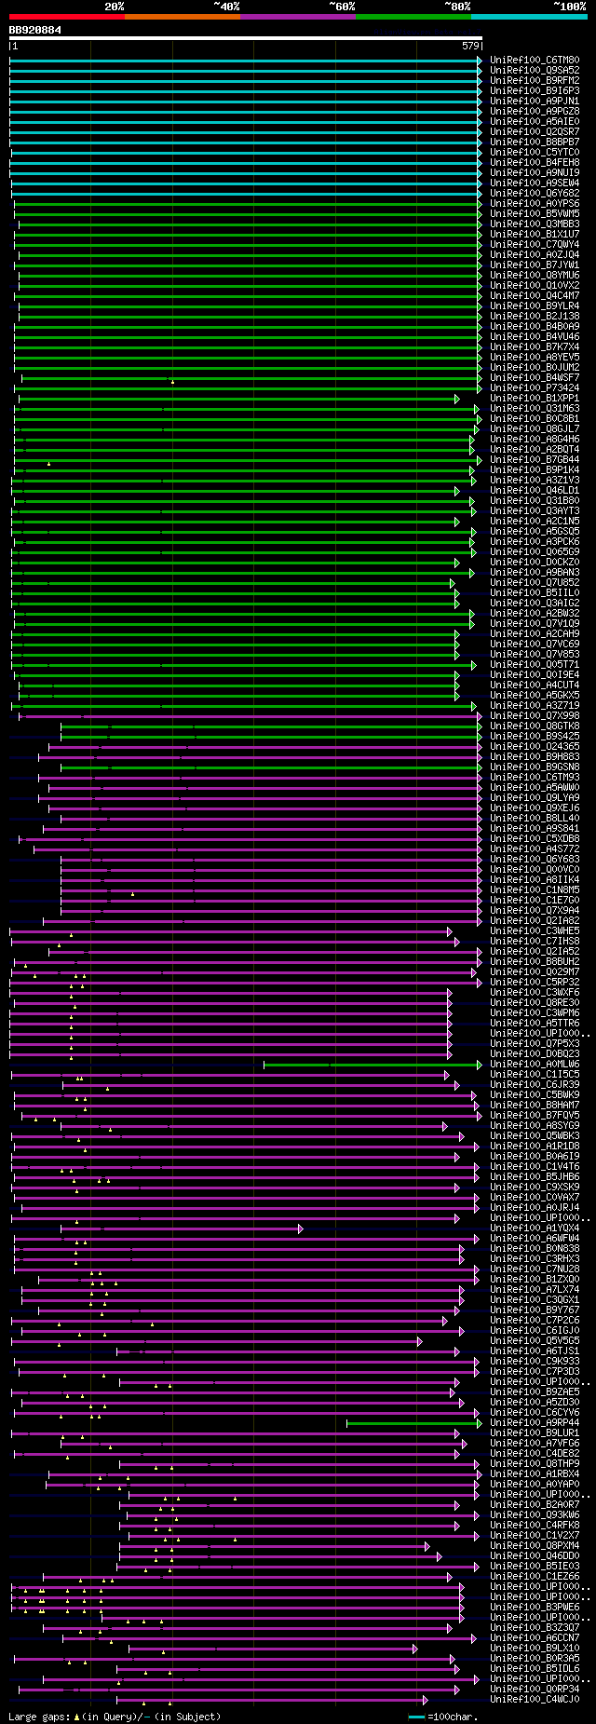Select the UniRef100_D0CKZ0 label
This screenshot has width=596, height=1724.
pyautogui.click(x=535, y=563)
